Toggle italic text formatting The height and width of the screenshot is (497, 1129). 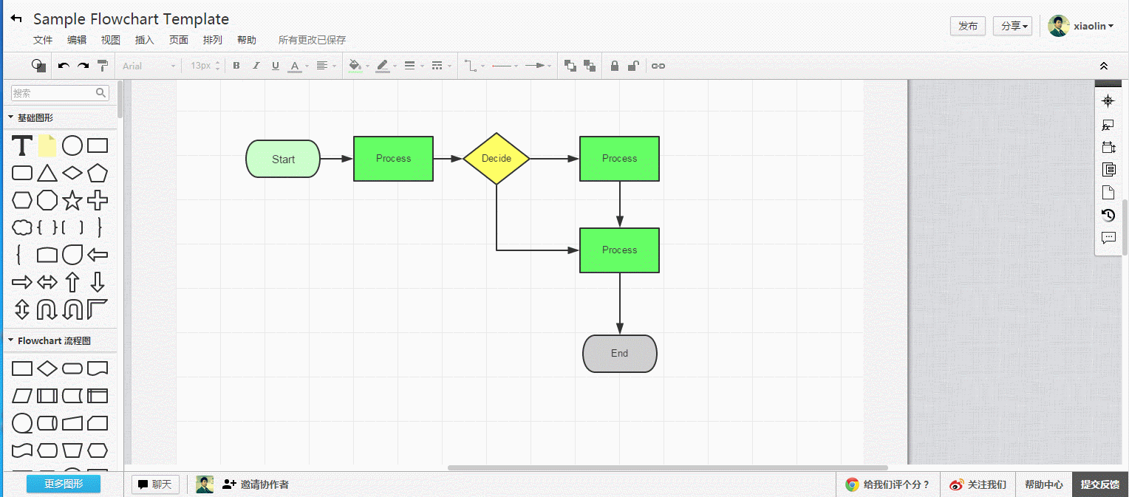(256, 66)
